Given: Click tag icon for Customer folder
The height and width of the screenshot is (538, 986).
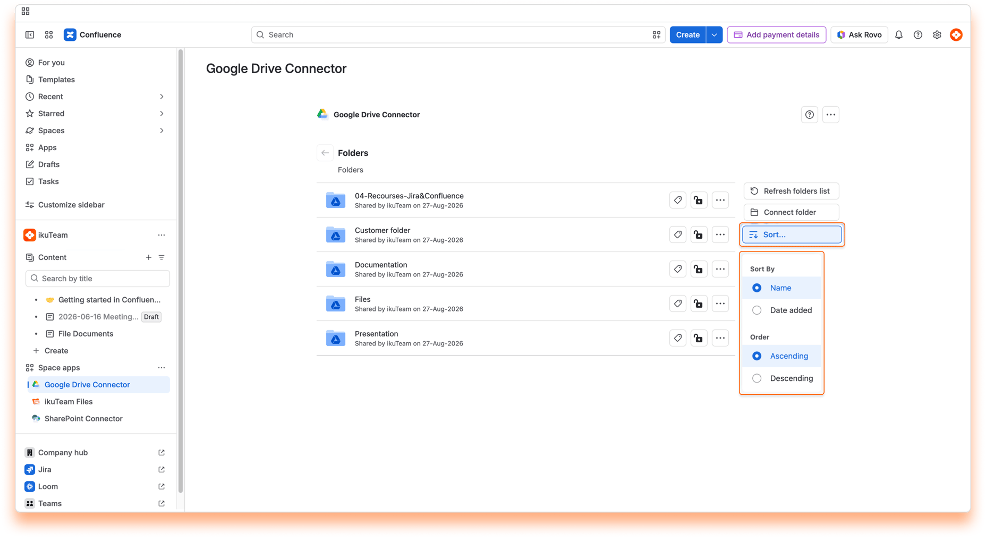Looking at the screenshot, I should coord(678,235).
